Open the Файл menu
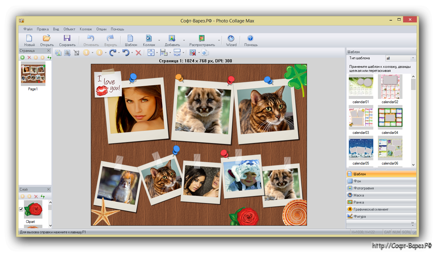The image size is (435, 253). click(28, 29)
